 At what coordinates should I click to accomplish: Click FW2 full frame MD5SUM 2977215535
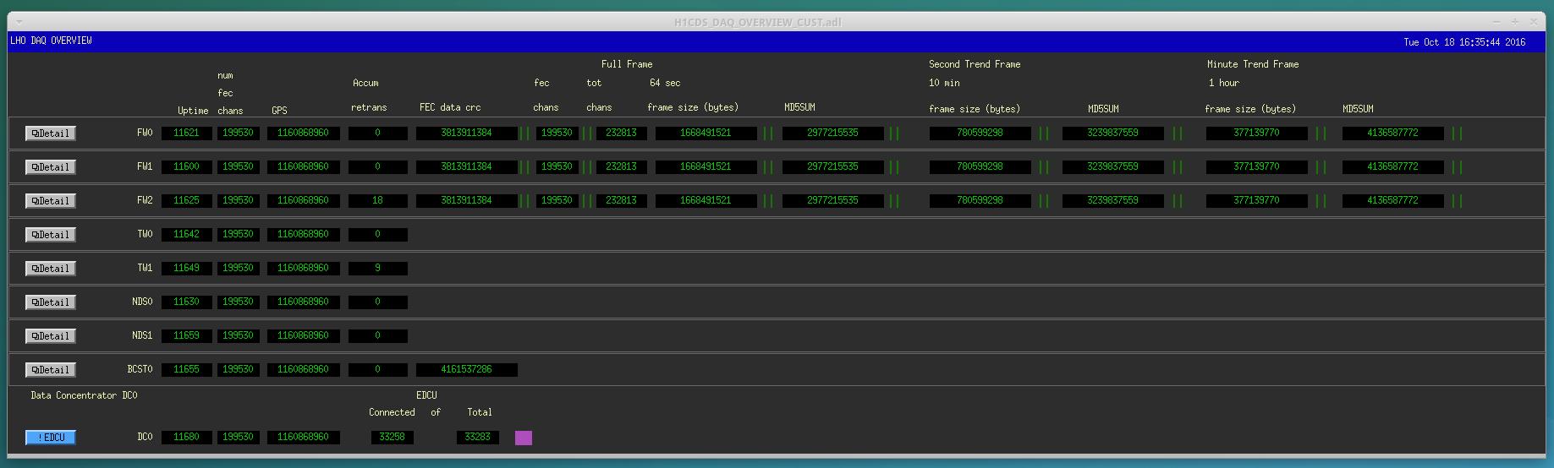(833, 201)
